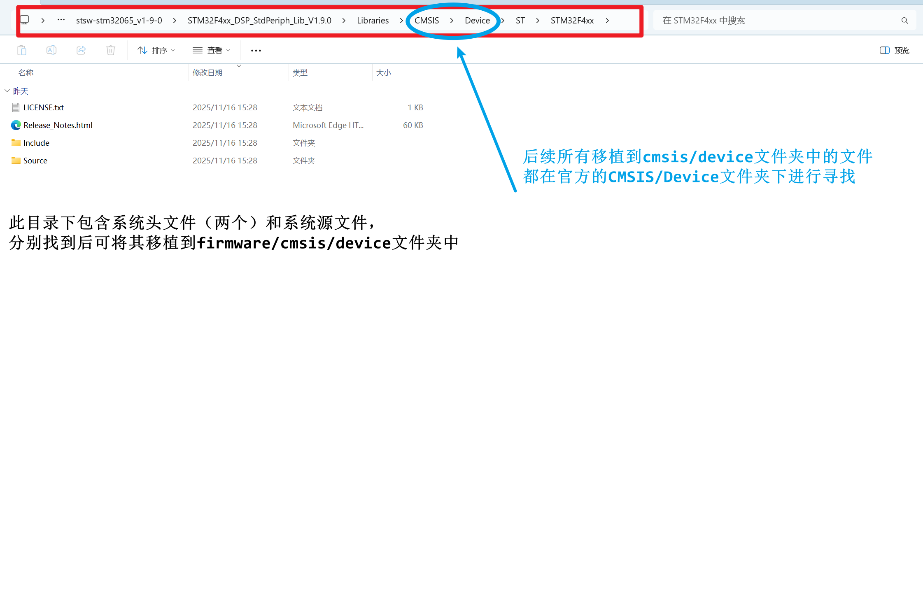Navigate to the Libraries breadcrumb
Screen dimensions: 923x589
[x=372, y=21]
